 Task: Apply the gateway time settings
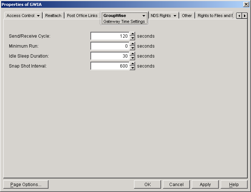coord(205,185)
